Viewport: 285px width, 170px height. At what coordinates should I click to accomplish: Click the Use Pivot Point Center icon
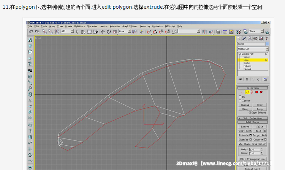pyautogui.click(x=134, y=32)
